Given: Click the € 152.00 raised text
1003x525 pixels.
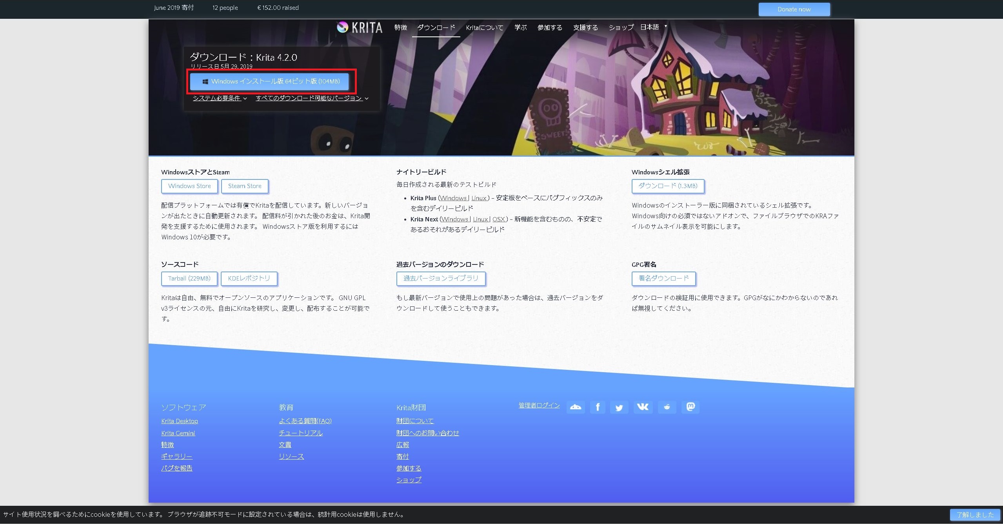Looking at the screenshot, I should coord(278,8).
